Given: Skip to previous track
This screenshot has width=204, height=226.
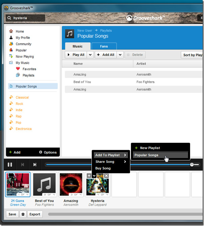Looking at the screenshot, I should coord(23,165).
